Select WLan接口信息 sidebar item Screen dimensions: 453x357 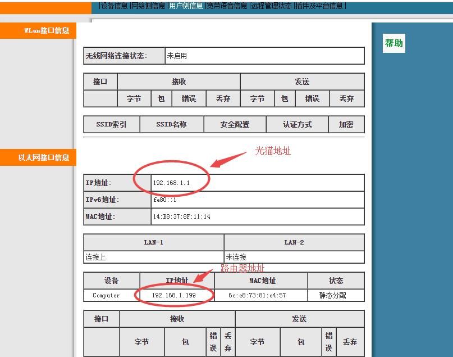pyautogui.click(x=38, y=30)
